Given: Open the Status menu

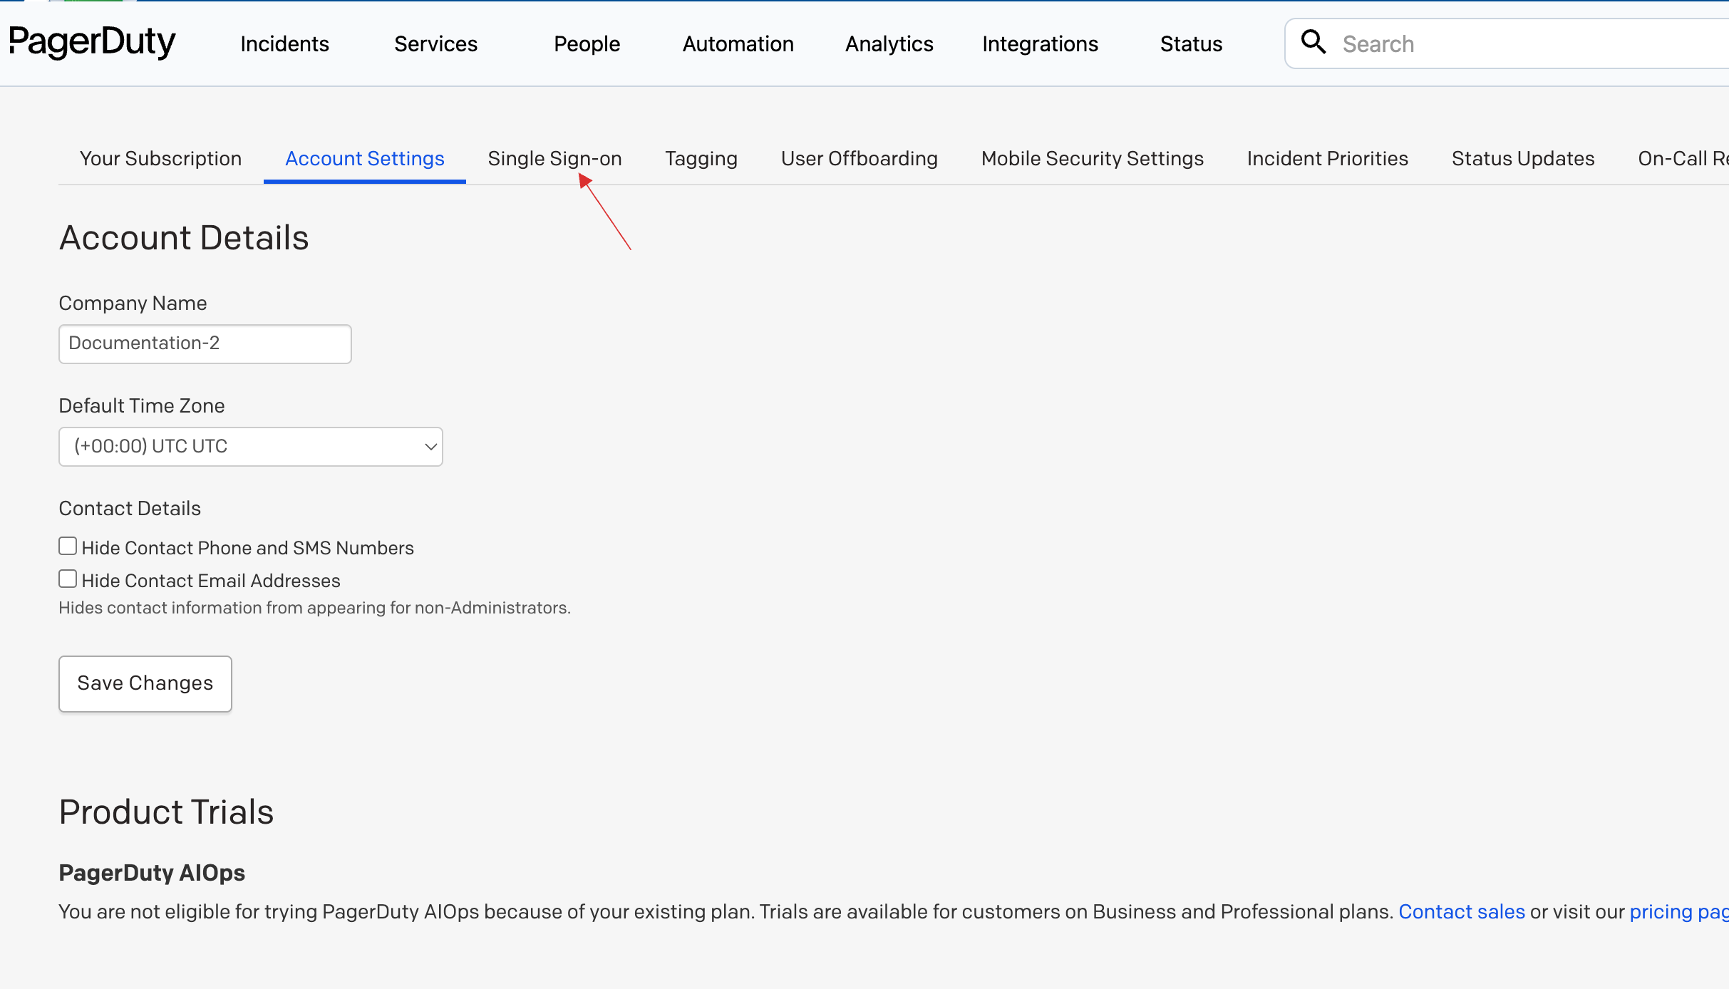Looking at the screenshot, I should pyautogui.click(x=1191, y=44).
